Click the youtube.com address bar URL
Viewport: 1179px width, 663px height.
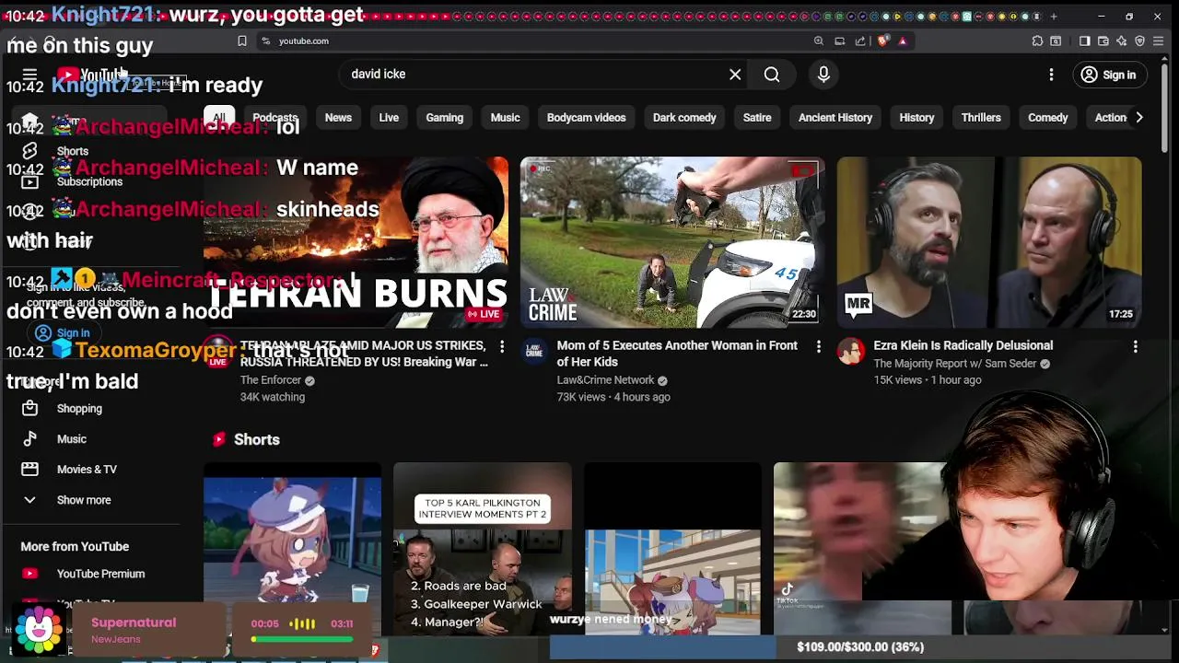[x=304, y=41]
